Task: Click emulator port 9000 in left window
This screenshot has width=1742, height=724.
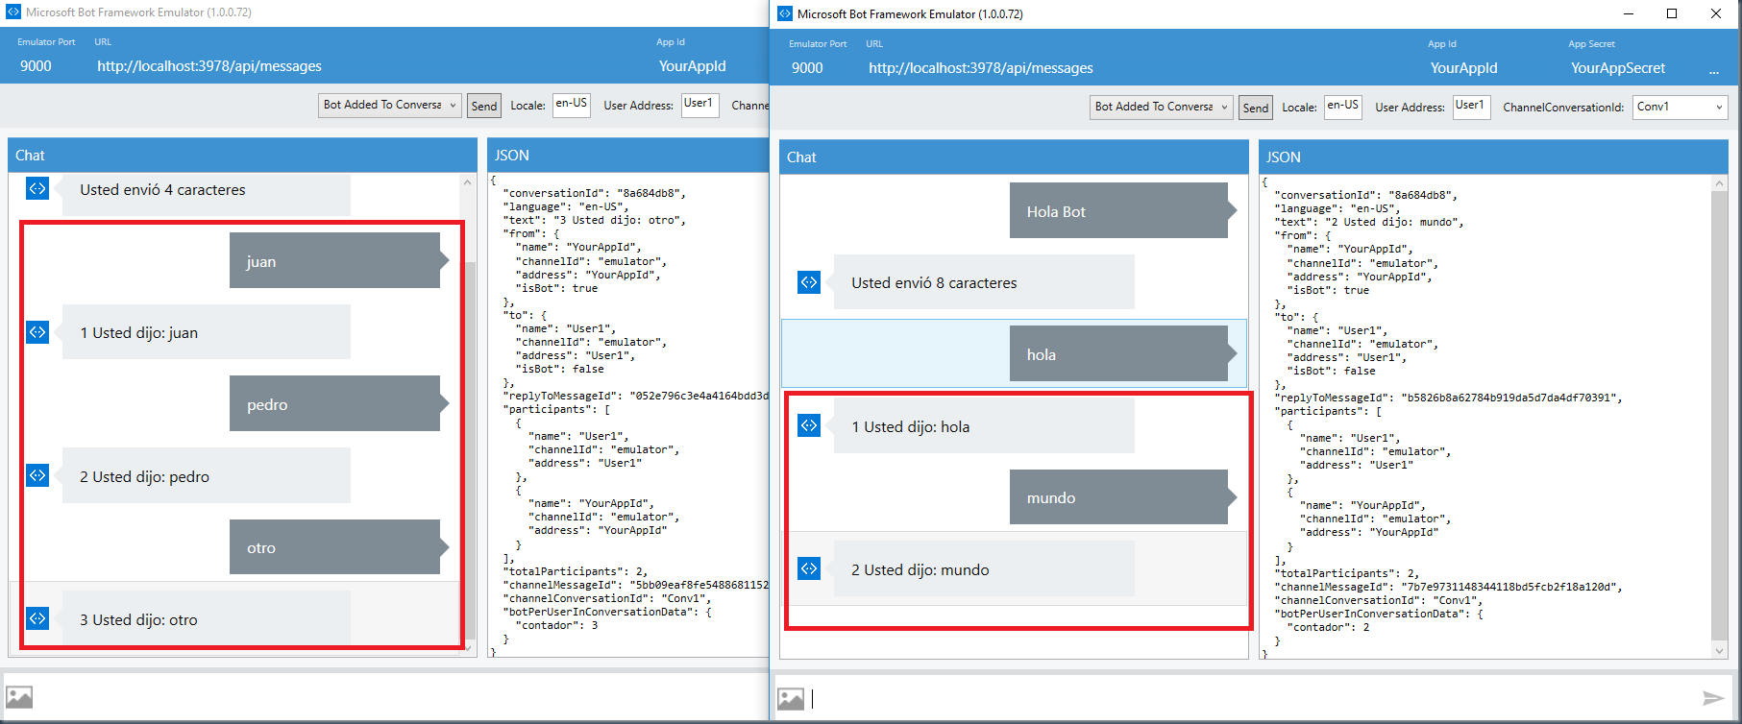Action: (36, 66)
